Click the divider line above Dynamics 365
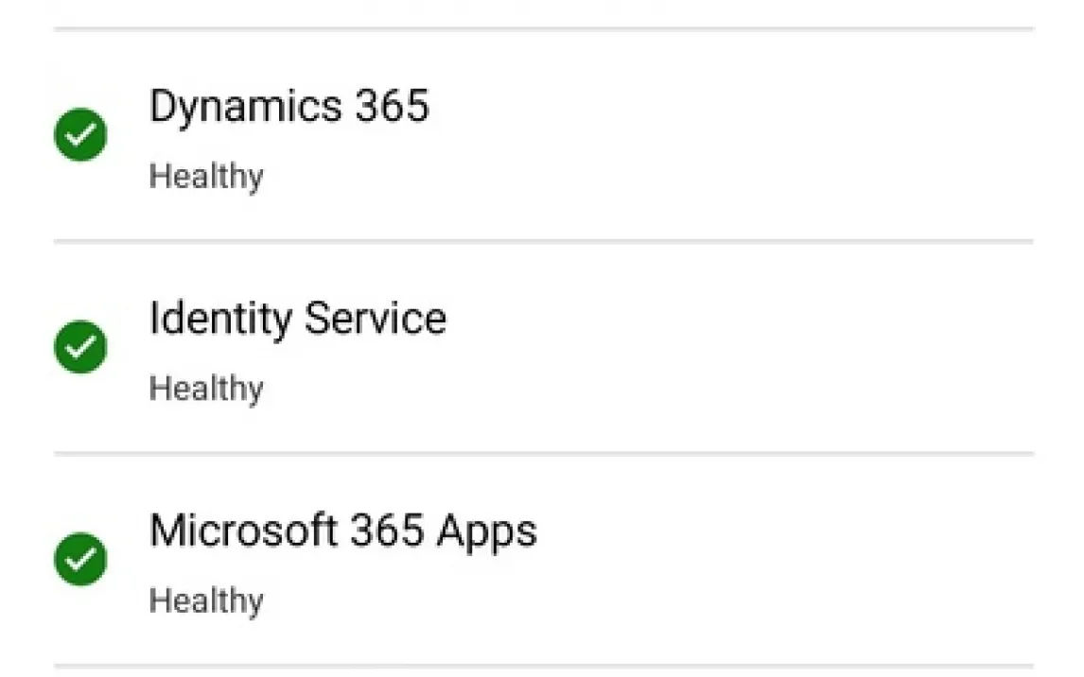Viewport: 1084px width, 677px height. [543, 29]
